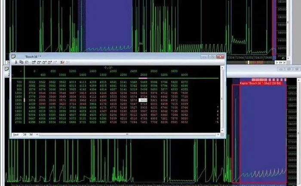The width and height of the screenshot is (301, 186).
Task: Click the colored overview bar in upper hex window
Action: [251, 62]
